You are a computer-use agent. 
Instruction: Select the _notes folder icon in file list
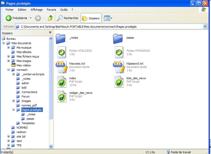pyautogui.click(x=60, y=39)
